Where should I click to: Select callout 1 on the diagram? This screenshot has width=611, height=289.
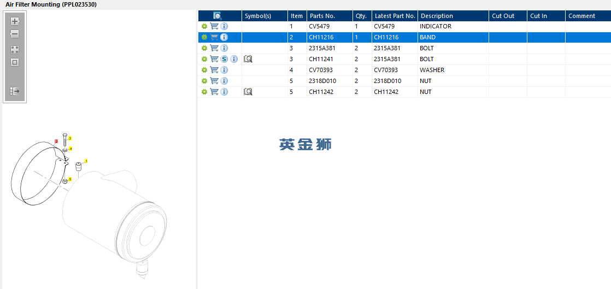(x=86, y=161)
